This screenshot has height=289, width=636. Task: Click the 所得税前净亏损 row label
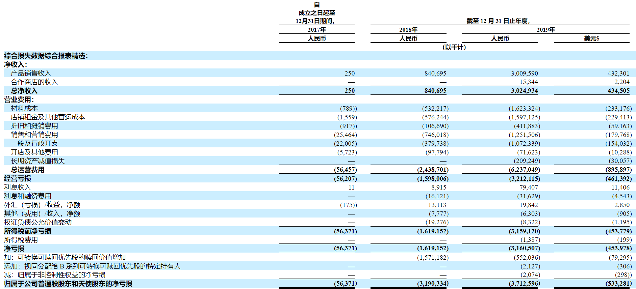tap(27, 231)
